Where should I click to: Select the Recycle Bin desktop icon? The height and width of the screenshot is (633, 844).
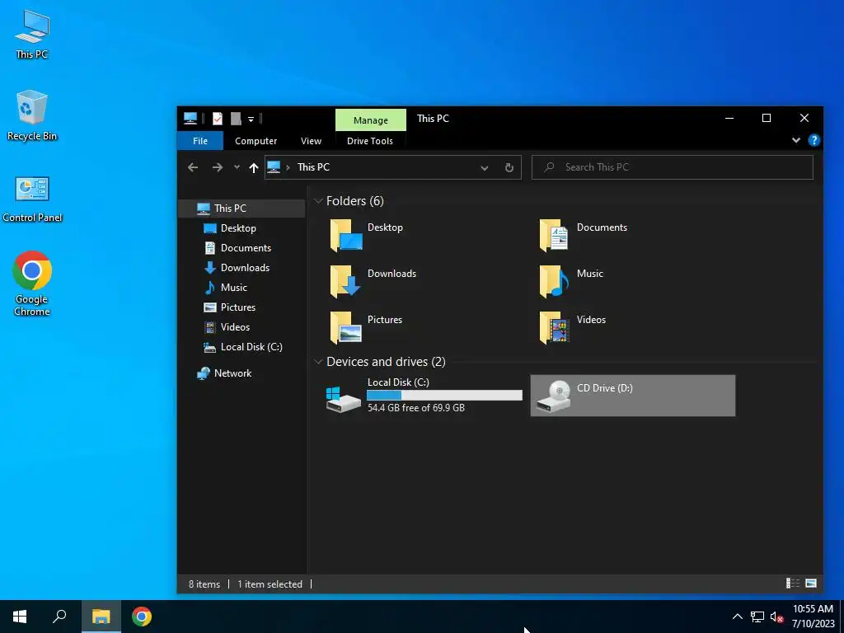tap(32, 115)
